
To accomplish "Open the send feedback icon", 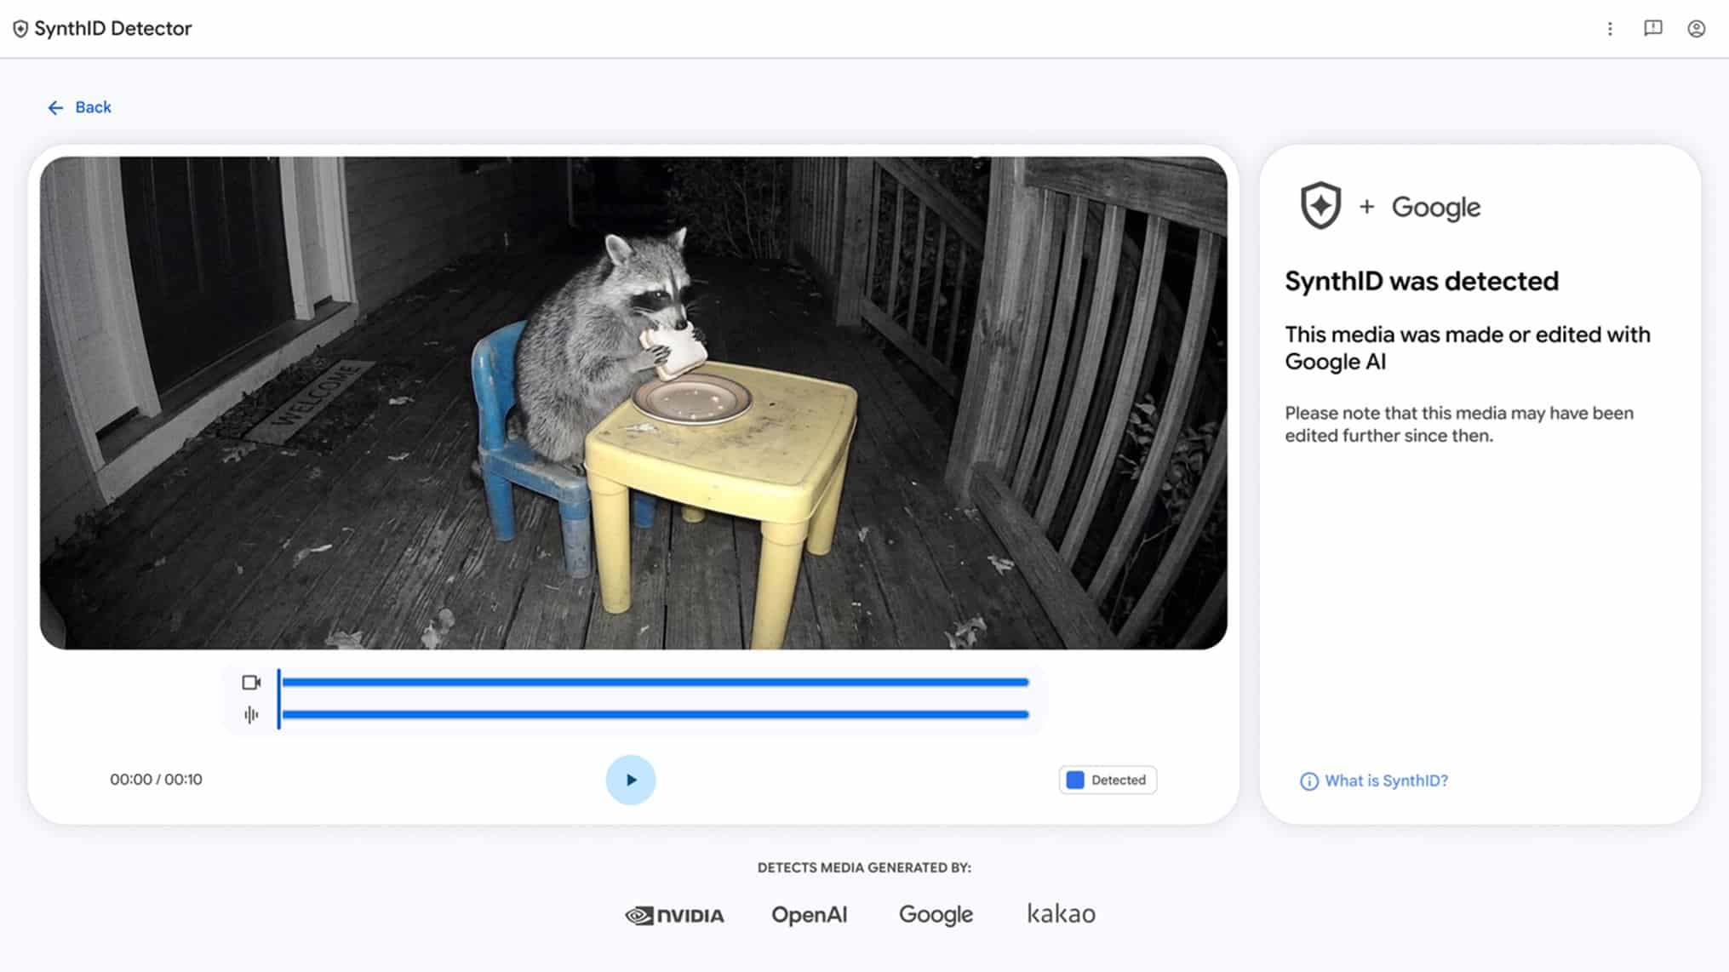I will coord(1653,29).
